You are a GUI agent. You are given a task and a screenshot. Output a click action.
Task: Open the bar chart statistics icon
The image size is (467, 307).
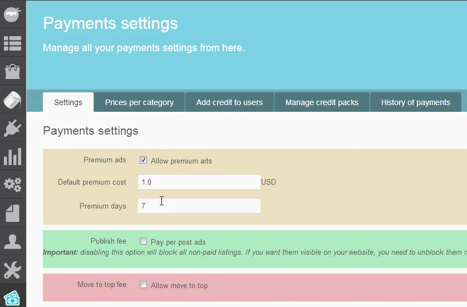[12, 157]
